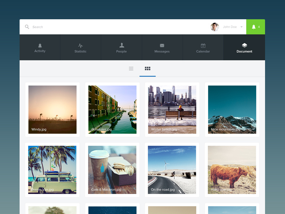Click the On the road.jpg file name label
Image resolution: width=285 pixels, height=214 pixels.
tap(163, 190)
